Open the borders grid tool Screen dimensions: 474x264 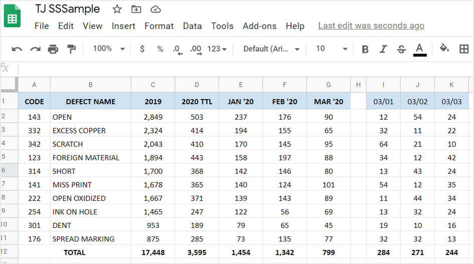(464, 49)
